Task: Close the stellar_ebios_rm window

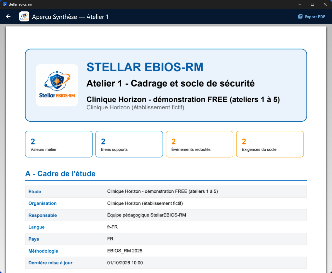Action: [x=325, y=4]
